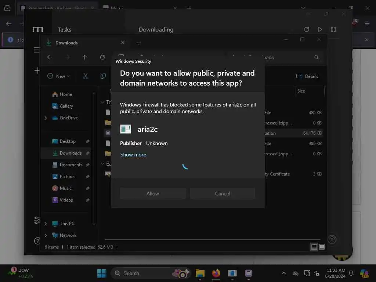Click Motrix add task plus icon
This screenshot has width=376, height=282.
click(x=37, y=70)
